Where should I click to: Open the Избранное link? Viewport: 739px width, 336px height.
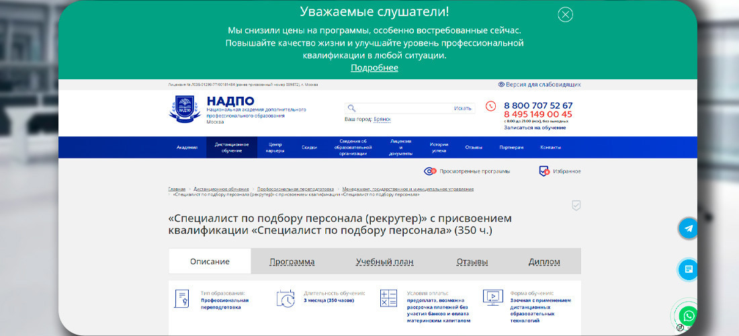pos(567,171)
